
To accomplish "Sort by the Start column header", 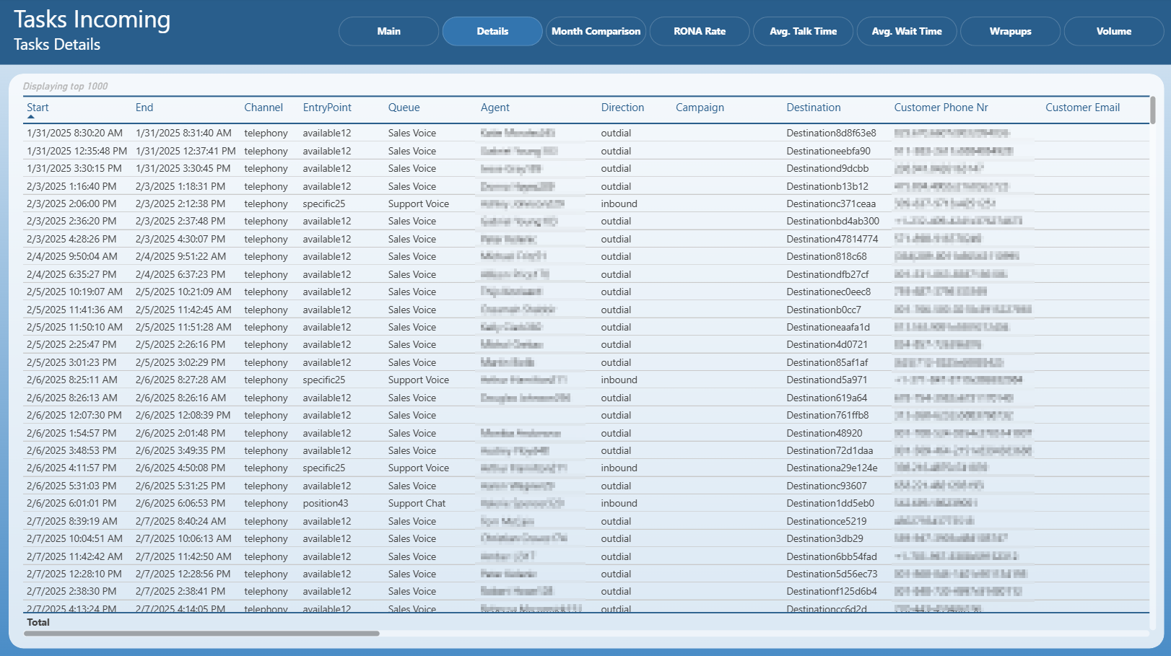I will pos(38,108).
